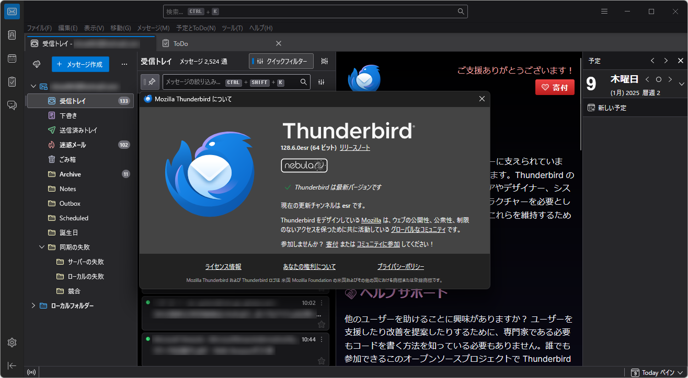This screenshot has height=378, width=688.
Task: Pin the quick filter bar open
Action: click(150, 81)
